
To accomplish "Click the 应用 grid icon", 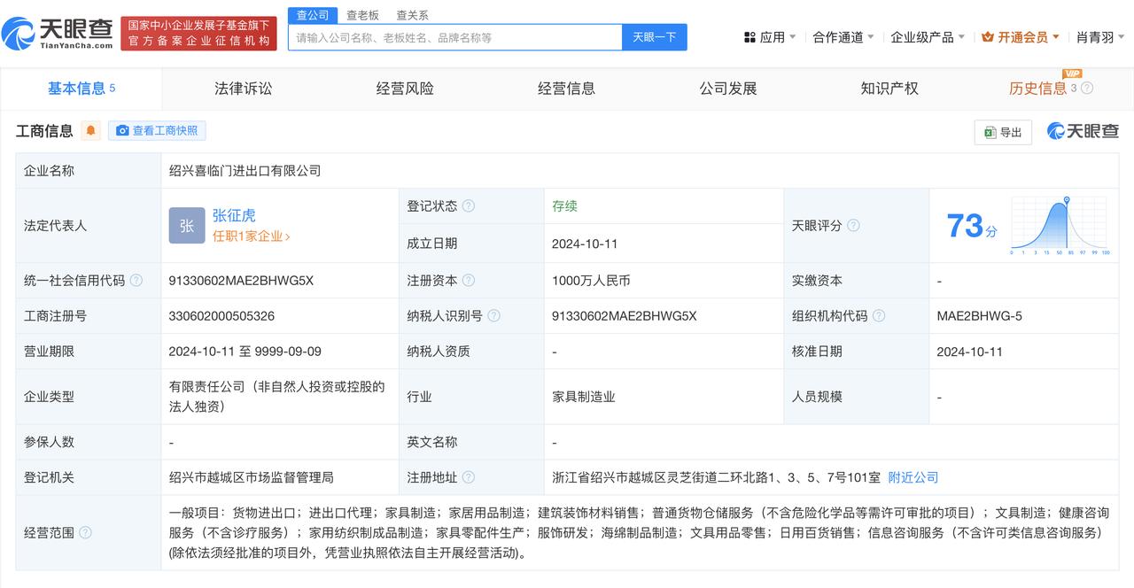I will (750, 37).
